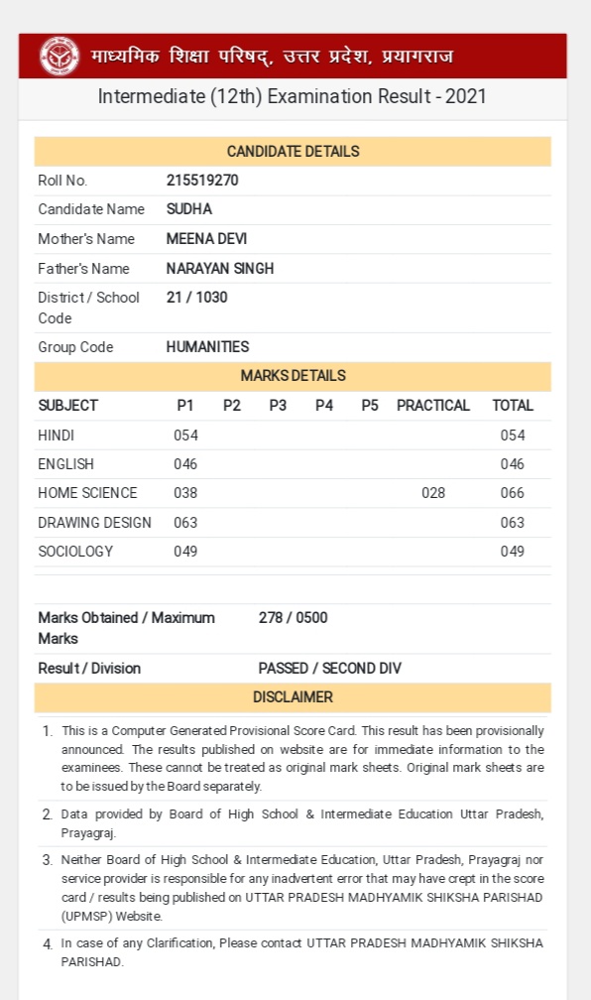
Task: Select roll number 215519270
Action: (202, 181)
